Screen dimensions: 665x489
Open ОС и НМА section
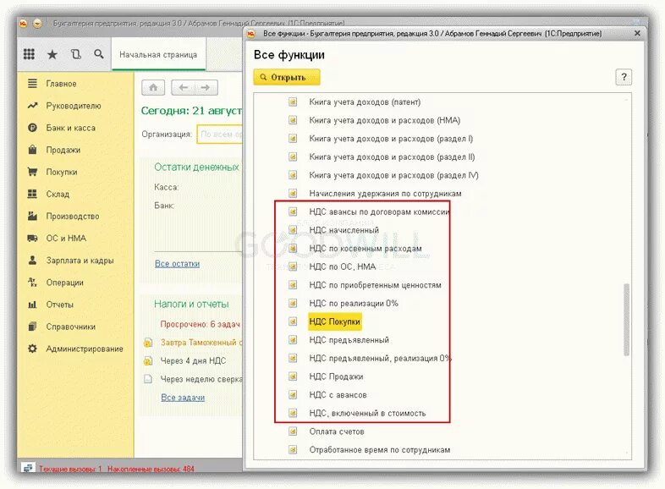(x=66, y=239)
